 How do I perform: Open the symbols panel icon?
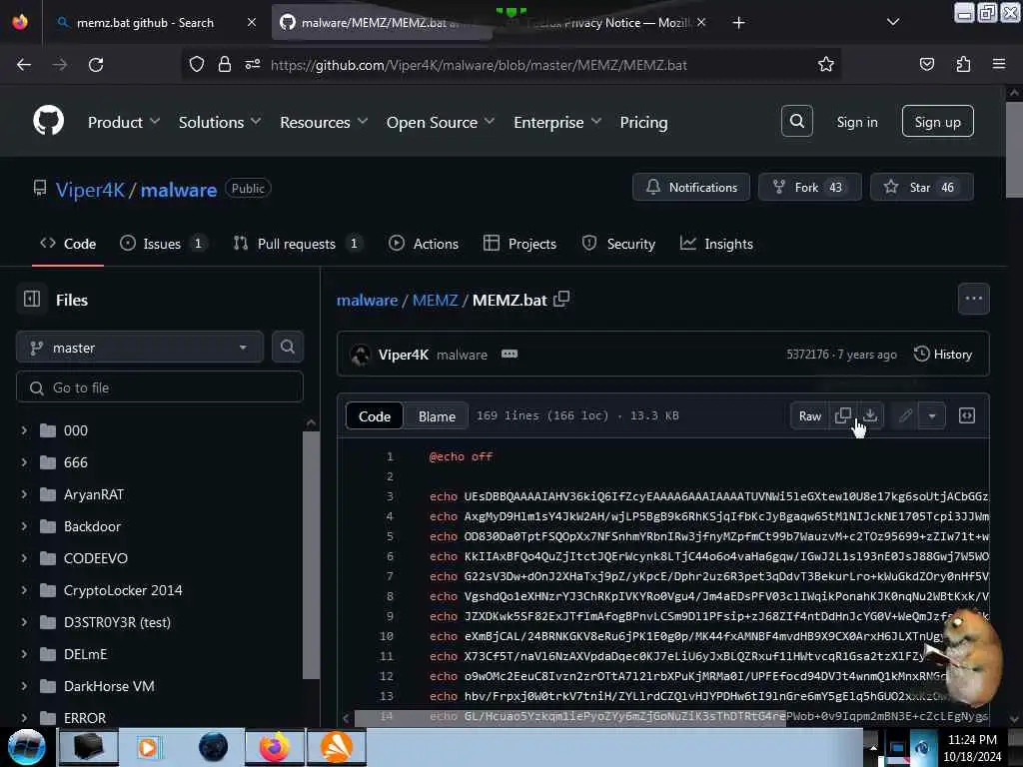tap(967, 415)
